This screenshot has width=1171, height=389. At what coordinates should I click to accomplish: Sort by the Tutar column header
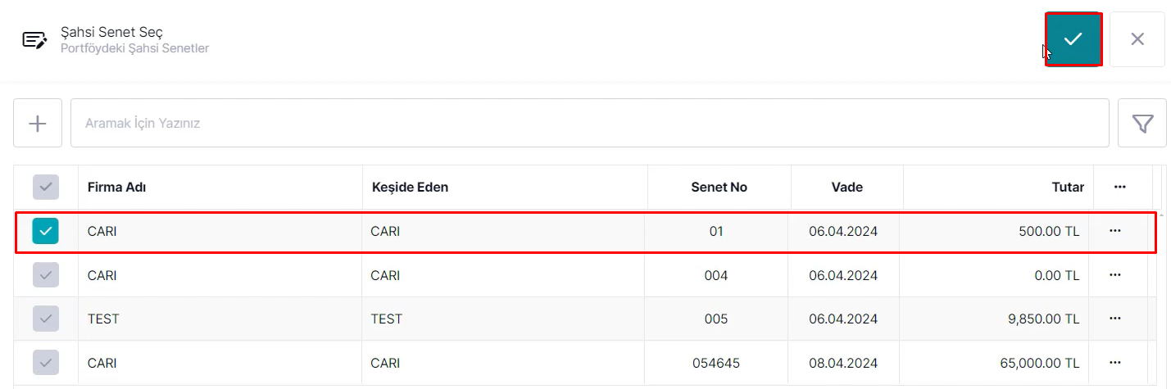click(1069, 187)
